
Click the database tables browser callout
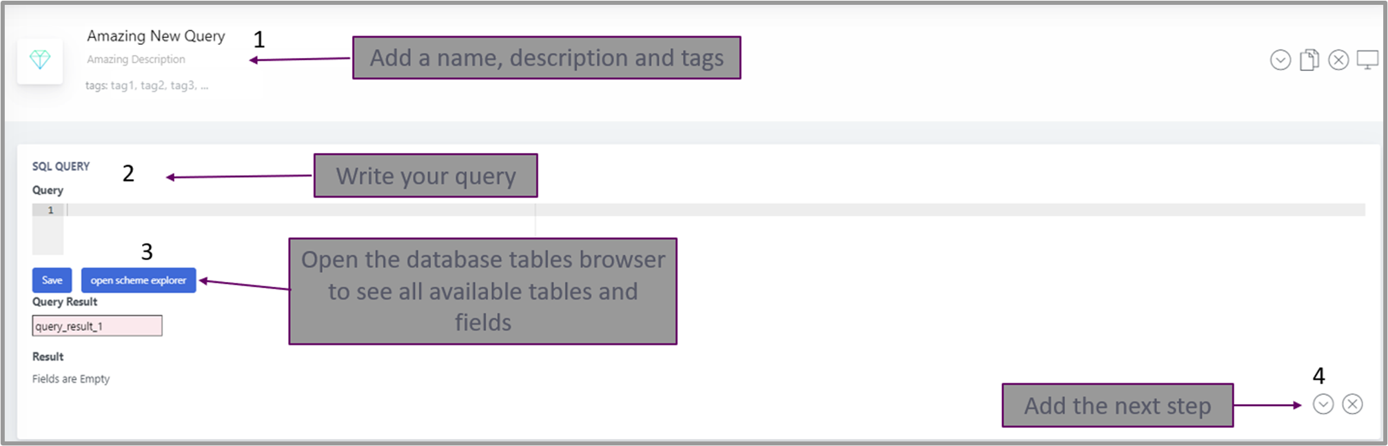pos(482,291)
